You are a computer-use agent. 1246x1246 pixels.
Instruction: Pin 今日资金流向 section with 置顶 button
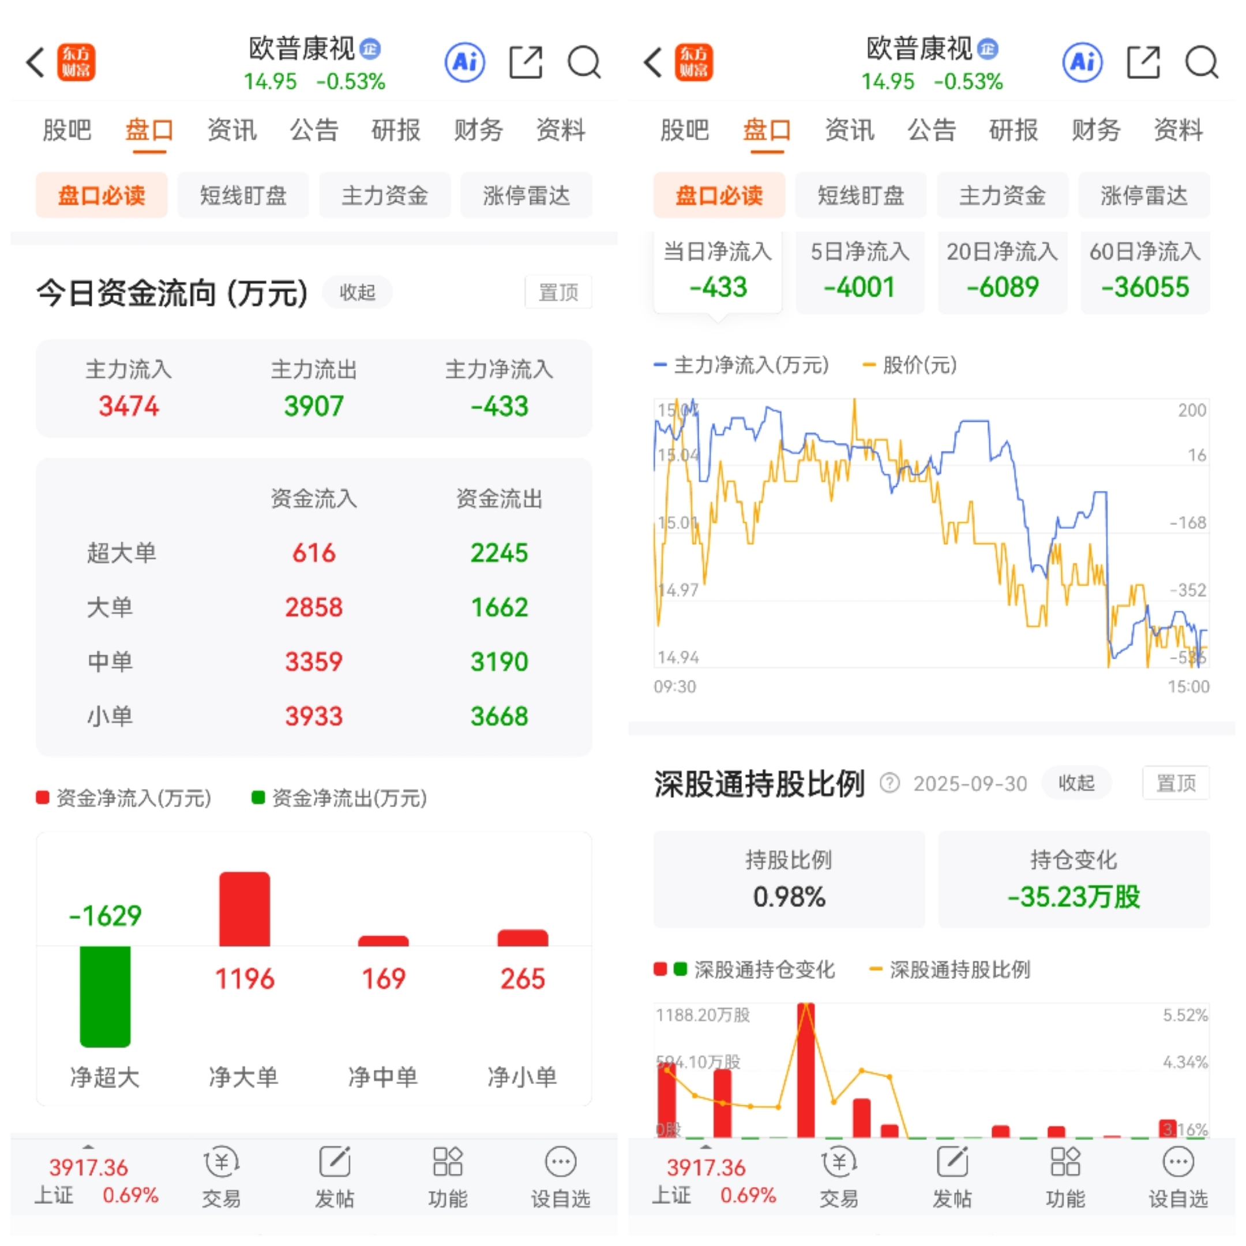point(558,292)
